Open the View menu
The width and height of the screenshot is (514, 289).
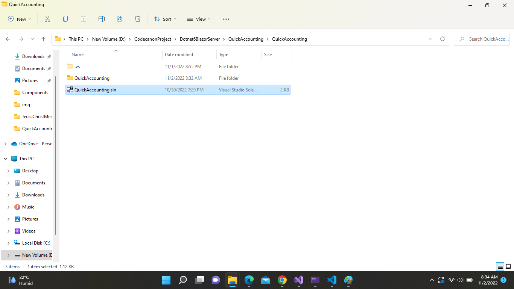pos(199,19)
